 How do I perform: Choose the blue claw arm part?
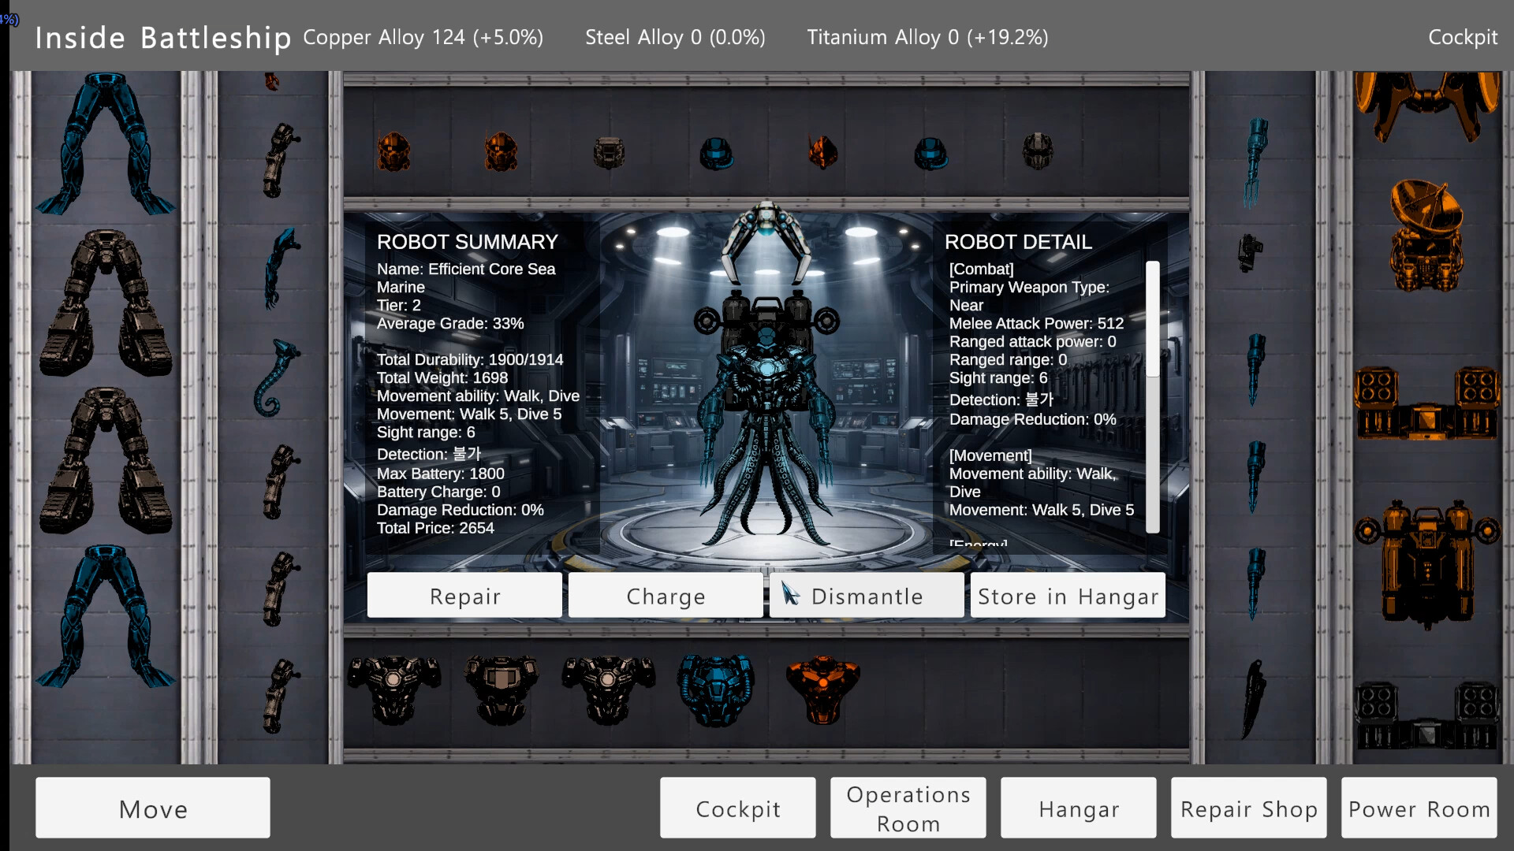[x=280, y=268]
